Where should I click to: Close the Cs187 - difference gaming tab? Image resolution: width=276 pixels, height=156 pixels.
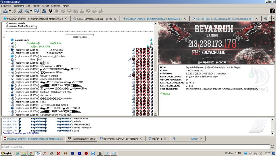pyautogui.click(x=115, y=19)
